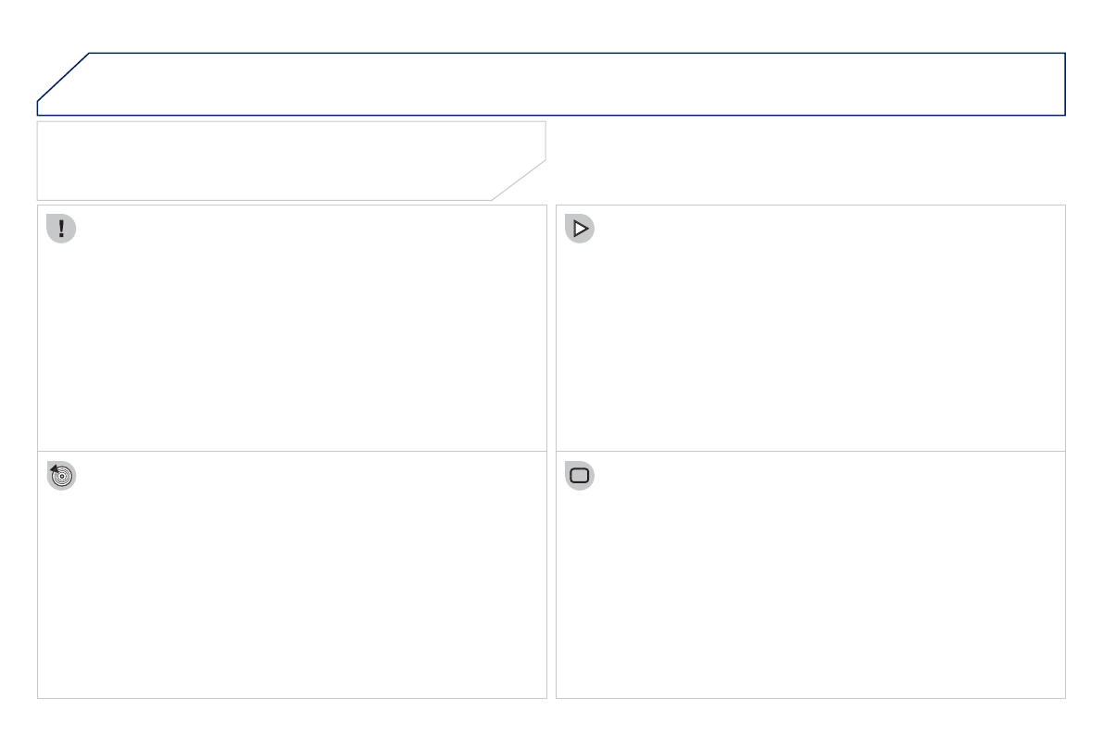This screenshot has width=1103, height=735.
Task: Click the diagonal cut corner of the gray subtitle box
Action: 519,180
